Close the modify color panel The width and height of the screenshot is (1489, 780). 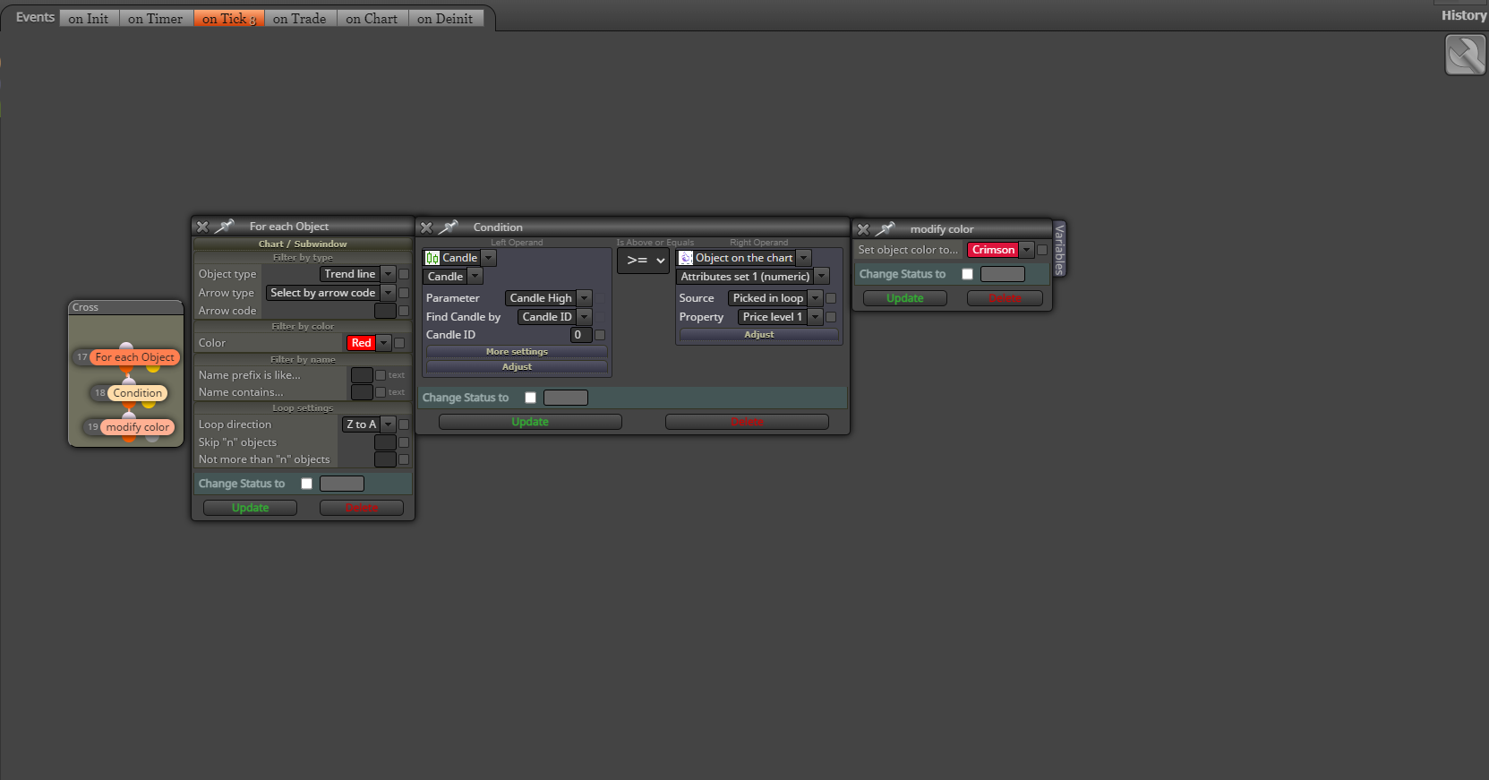(x=863, y=230)
